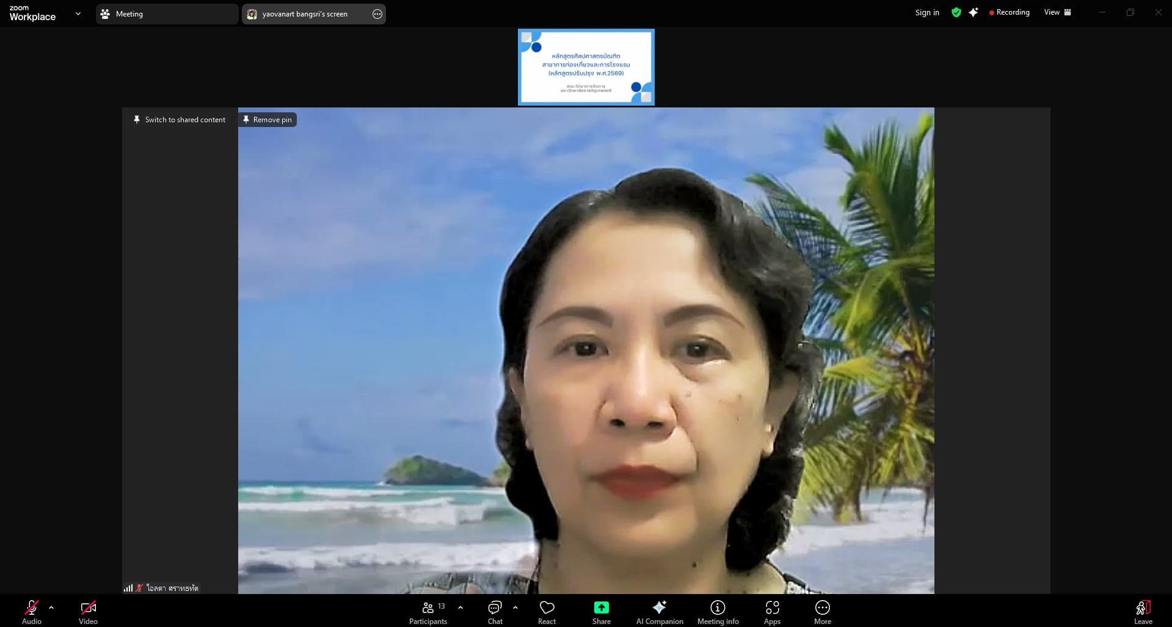Select the Meeting tab
The image size is (1172, 627).
[x=166, y=14]
